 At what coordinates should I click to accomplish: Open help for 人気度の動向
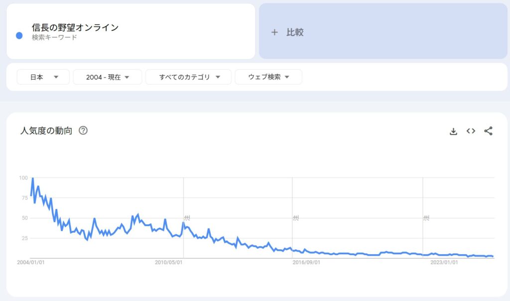click(83, 131)
